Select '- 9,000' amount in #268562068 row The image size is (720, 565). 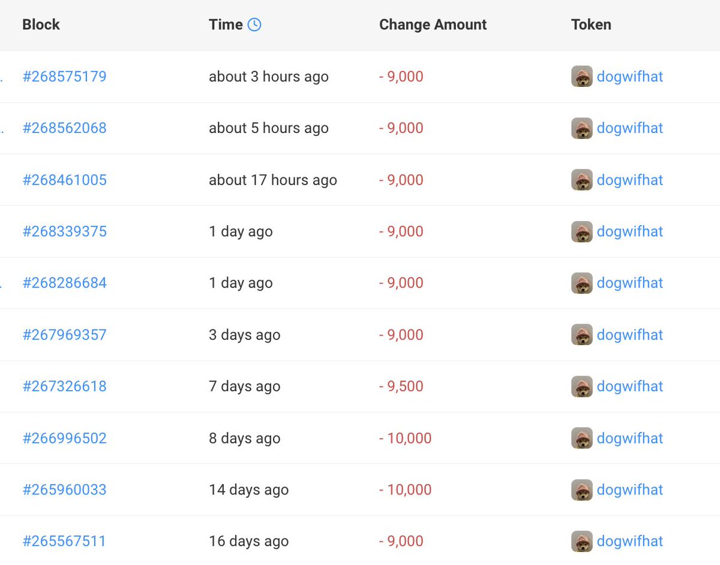tap(401, 128)
